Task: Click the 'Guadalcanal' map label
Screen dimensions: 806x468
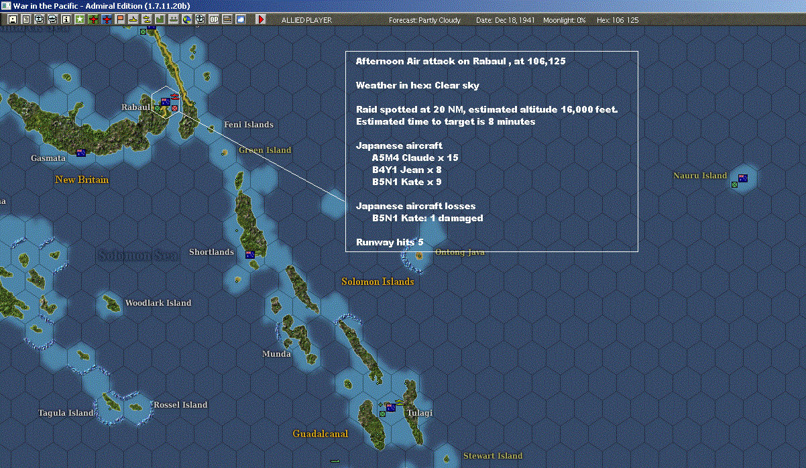Action: click(x=321, y=434)
